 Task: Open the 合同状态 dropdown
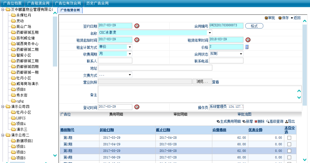pos(241,54)
